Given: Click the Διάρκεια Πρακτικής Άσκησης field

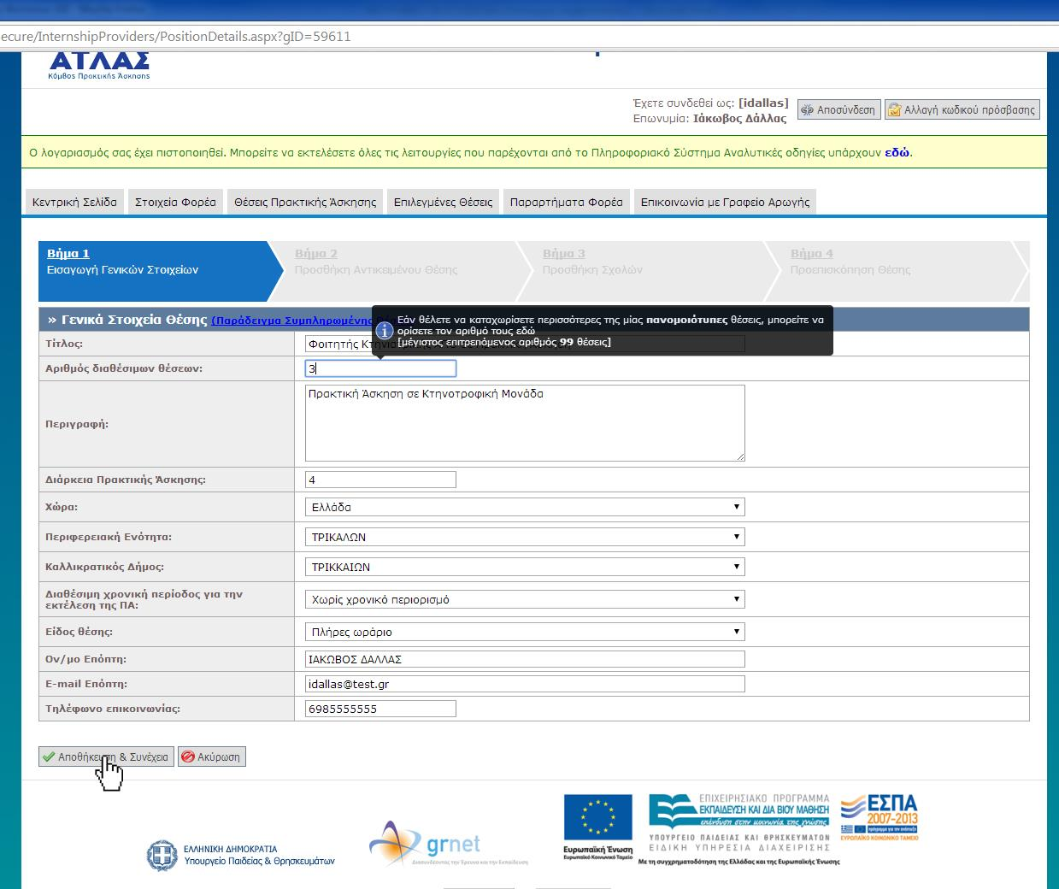Looking at the screenshot, I should pos(380,480).
